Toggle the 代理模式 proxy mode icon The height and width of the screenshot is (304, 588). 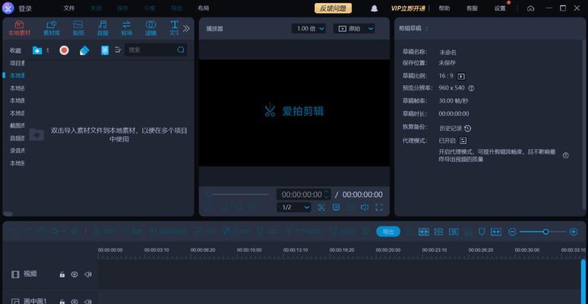pyautogui.click(x=463, y=141)
